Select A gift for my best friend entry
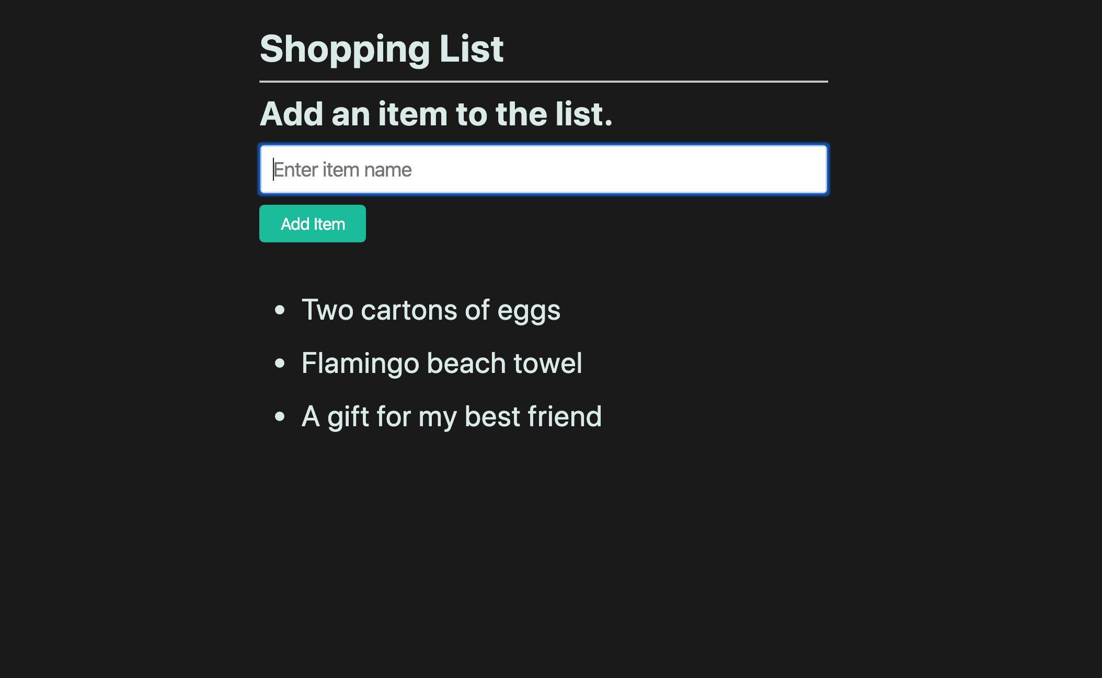This screenshot has height=678, width=1102. (452, 415)
